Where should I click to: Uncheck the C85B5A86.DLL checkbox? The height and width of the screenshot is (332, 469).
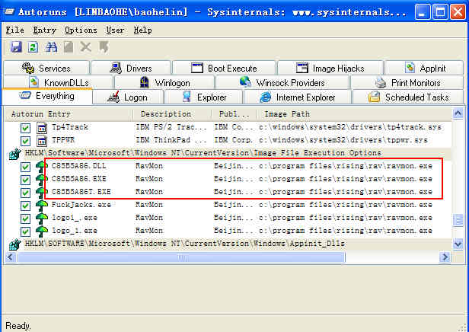[25, 167]
